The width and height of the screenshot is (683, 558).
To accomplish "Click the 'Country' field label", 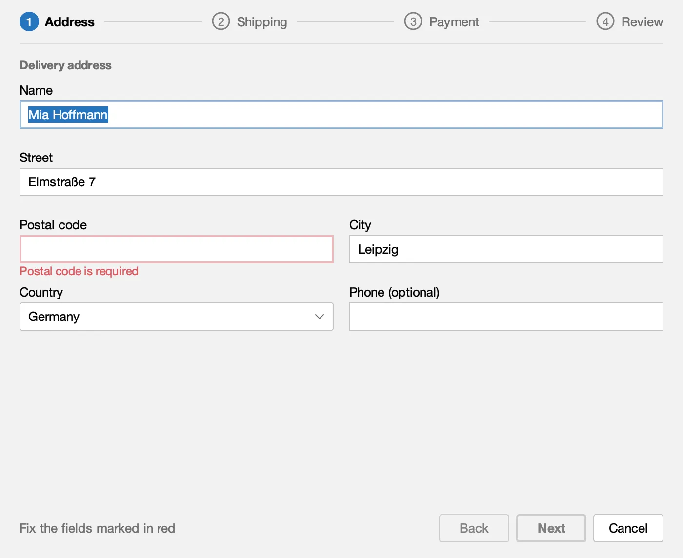I will point(41,292).
